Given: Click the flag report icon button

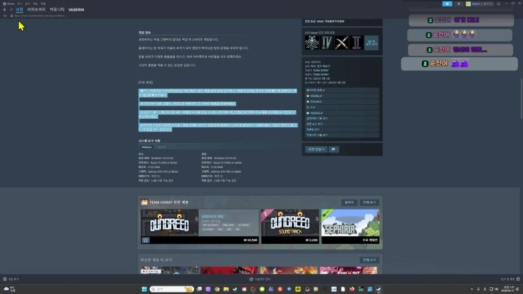Looking at the screenshot, I should click(x=333, y=149).
